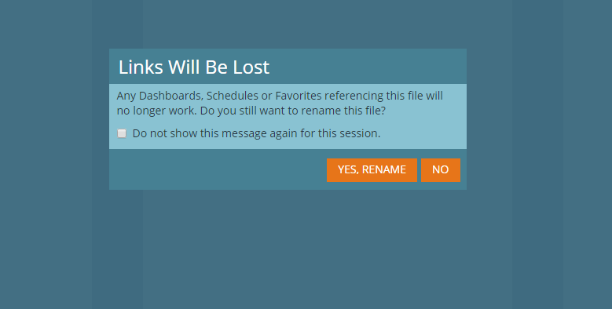Proceed with rename despite lost links
612x309 pixels.
tap(372, 170)
